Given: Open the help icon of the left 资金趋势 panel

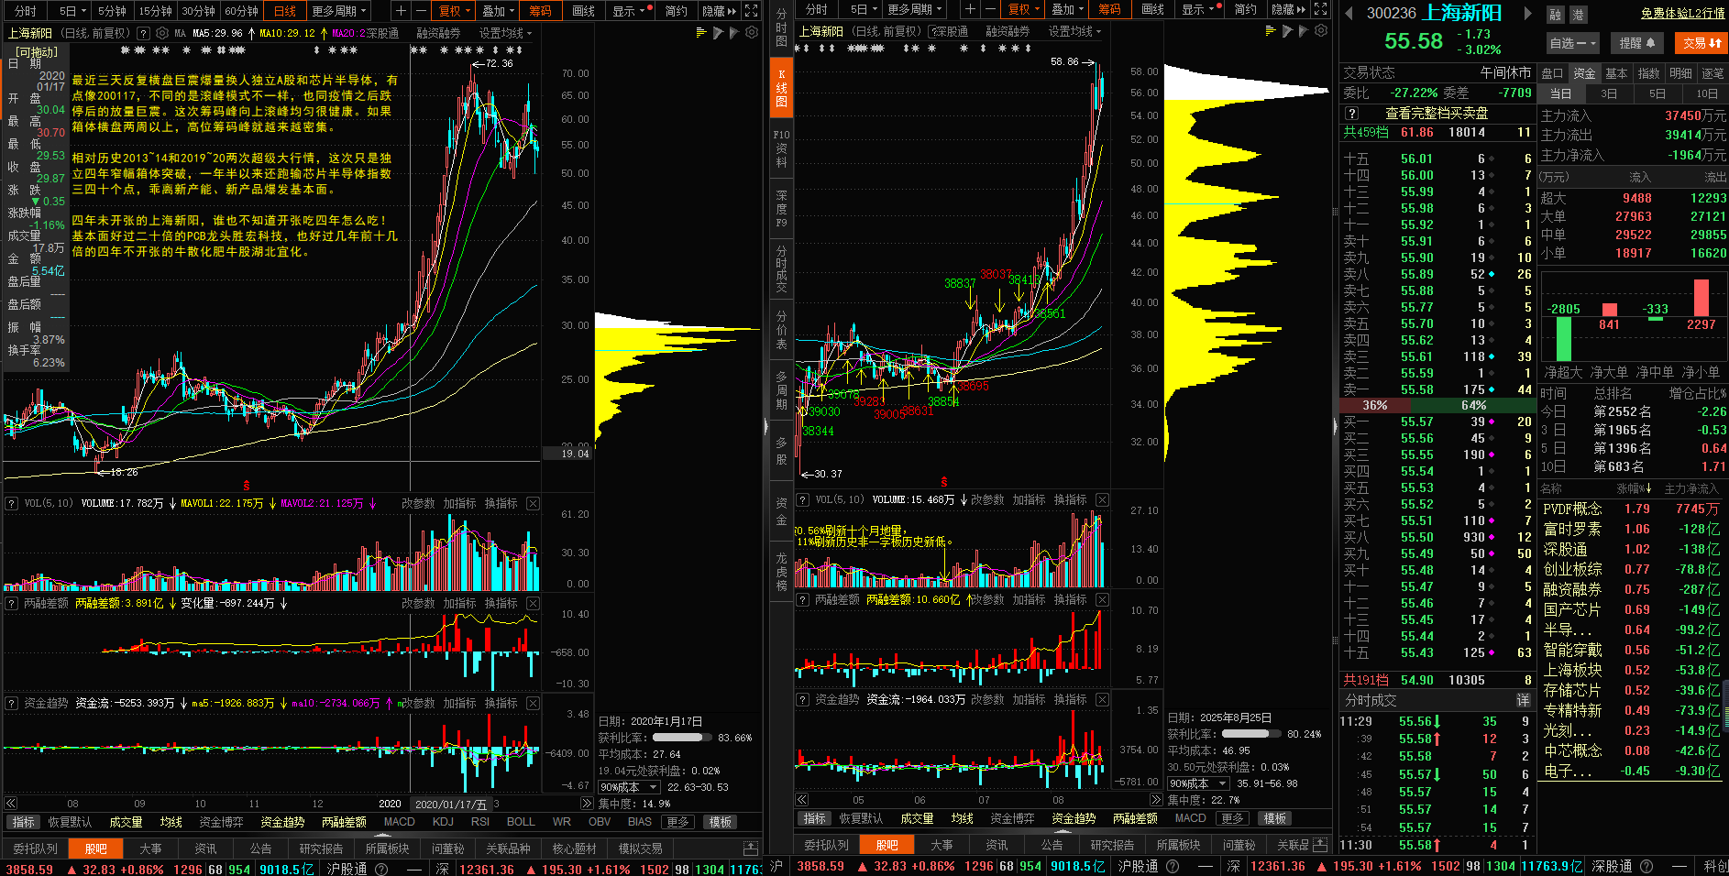Looking at the screenshot, I should 11,703.
